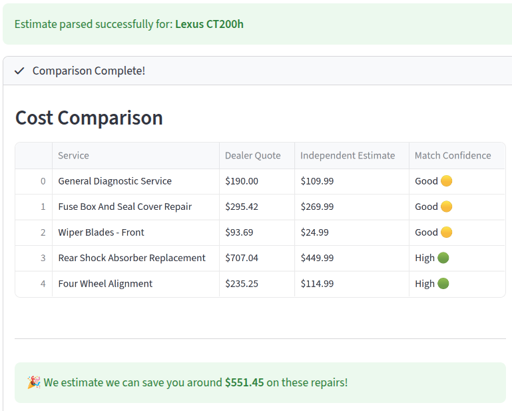Screen dimensions: 512x411
Task: Sort by Independent Estimate column header
Action: pos(352,155)
